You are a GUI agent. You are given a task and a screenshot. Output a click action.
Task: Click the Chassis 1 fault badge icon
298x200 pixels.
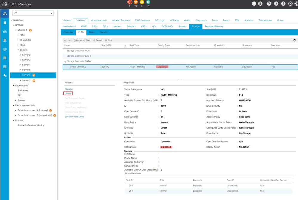tap(30, 30)
